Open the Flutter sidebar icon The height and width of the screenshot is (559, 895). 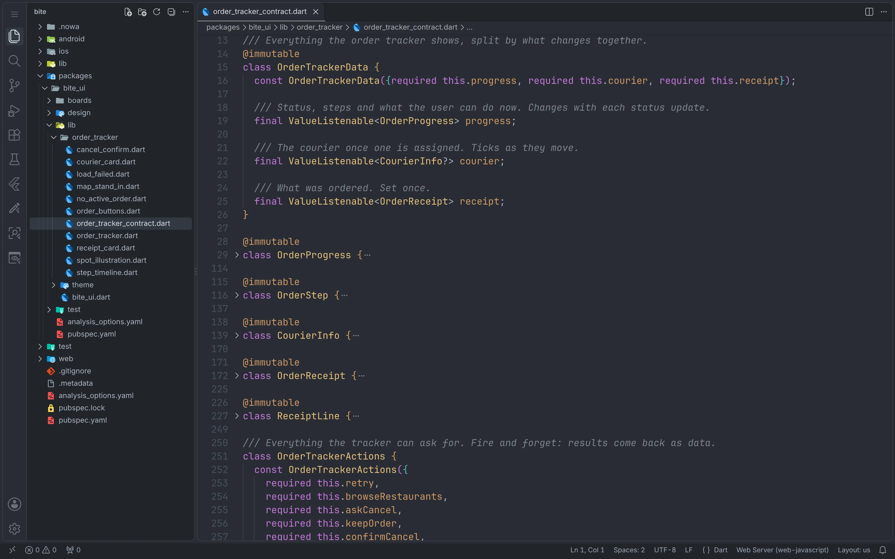coord(15,184)
